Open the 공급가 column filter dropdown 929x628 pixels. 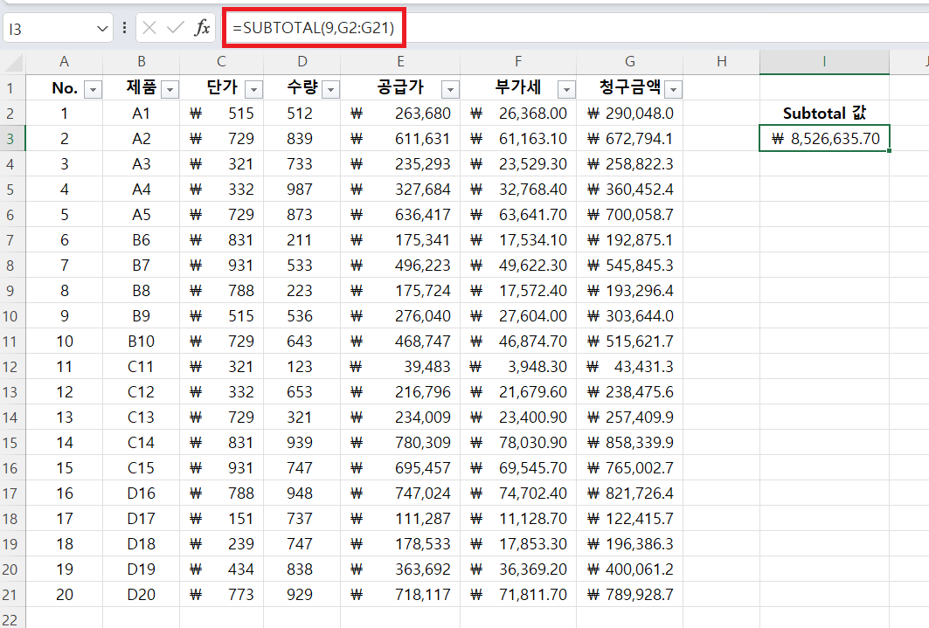[x=450, y=89]
